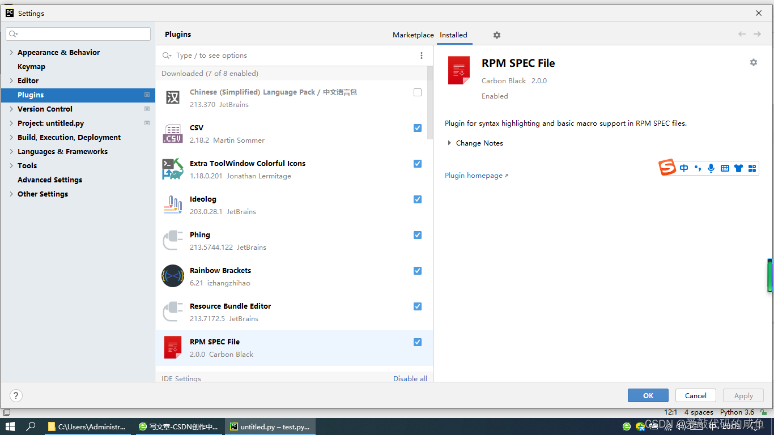Uncheck the CSV plugin checkbox
This screenshot has width=774, height=435.
(418, 128)
